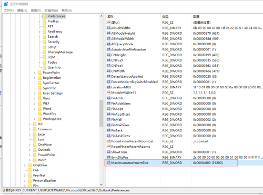Viewport: 263px width, 195px height.
Task: Click the RoomFinderRecentRooms string icon
Action: pos(109,147)
